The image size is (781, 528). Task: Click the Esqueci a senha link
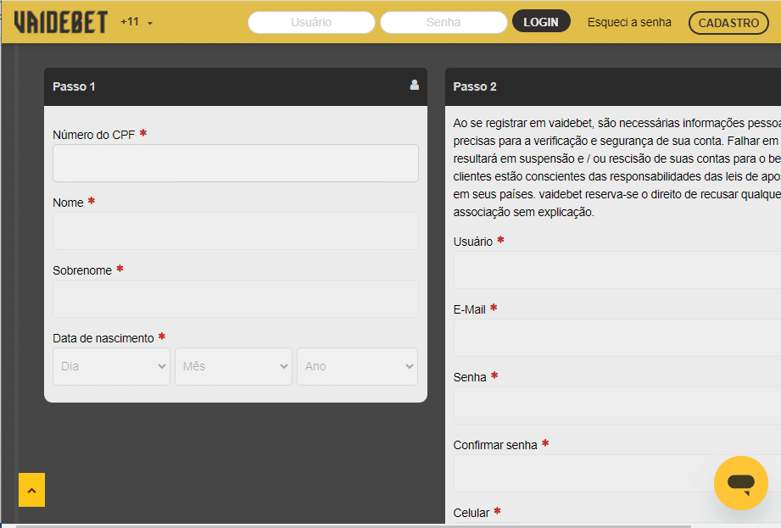[x=629, y=22]
